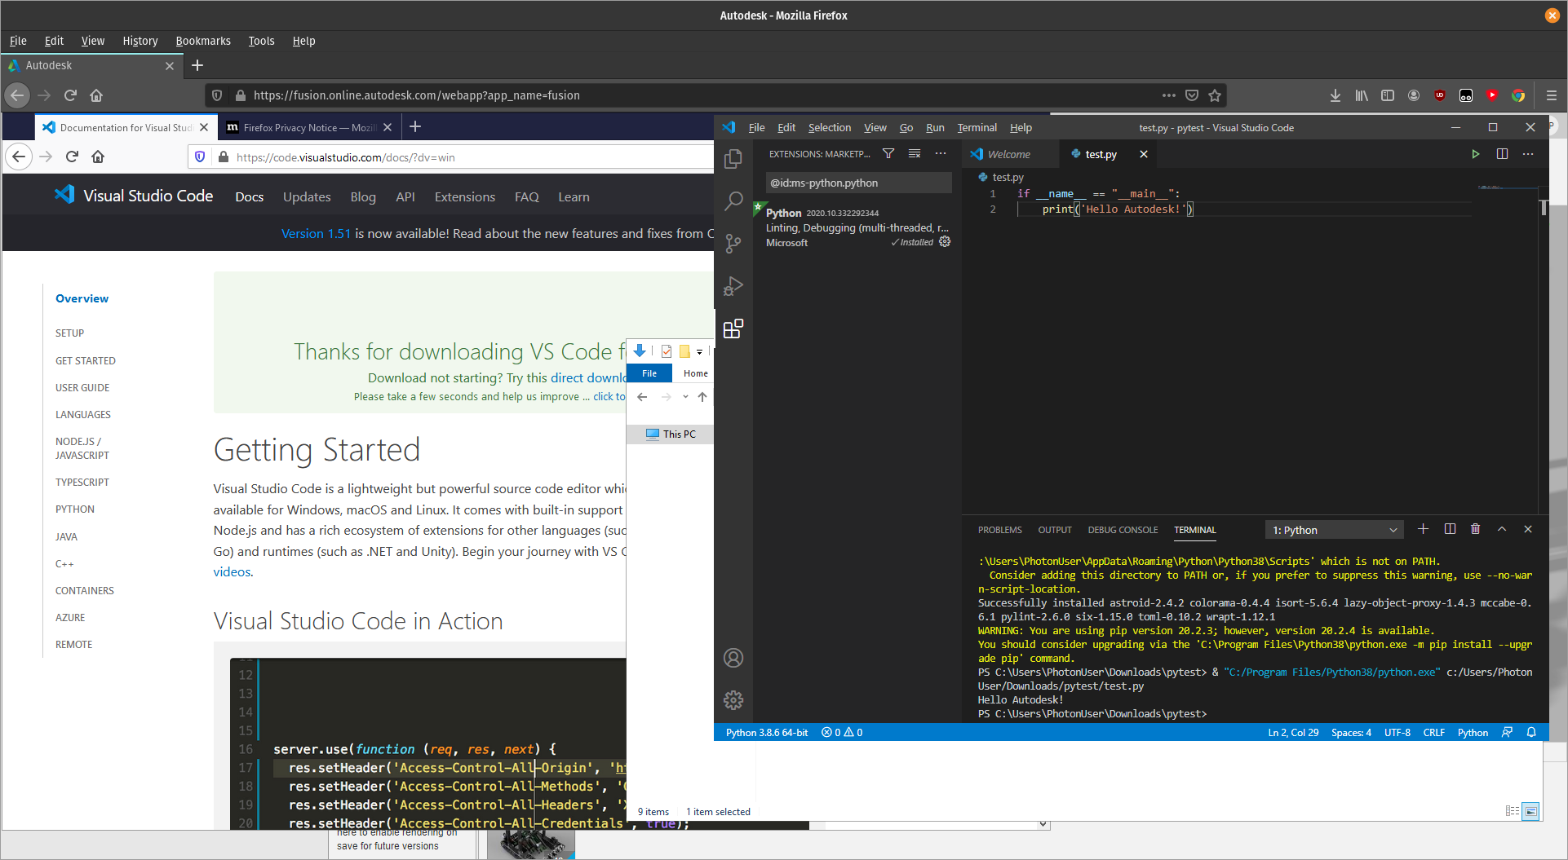
Task: Click 'Ln 2, Col 29' in status bar
Action: [x=1293, y=732]
